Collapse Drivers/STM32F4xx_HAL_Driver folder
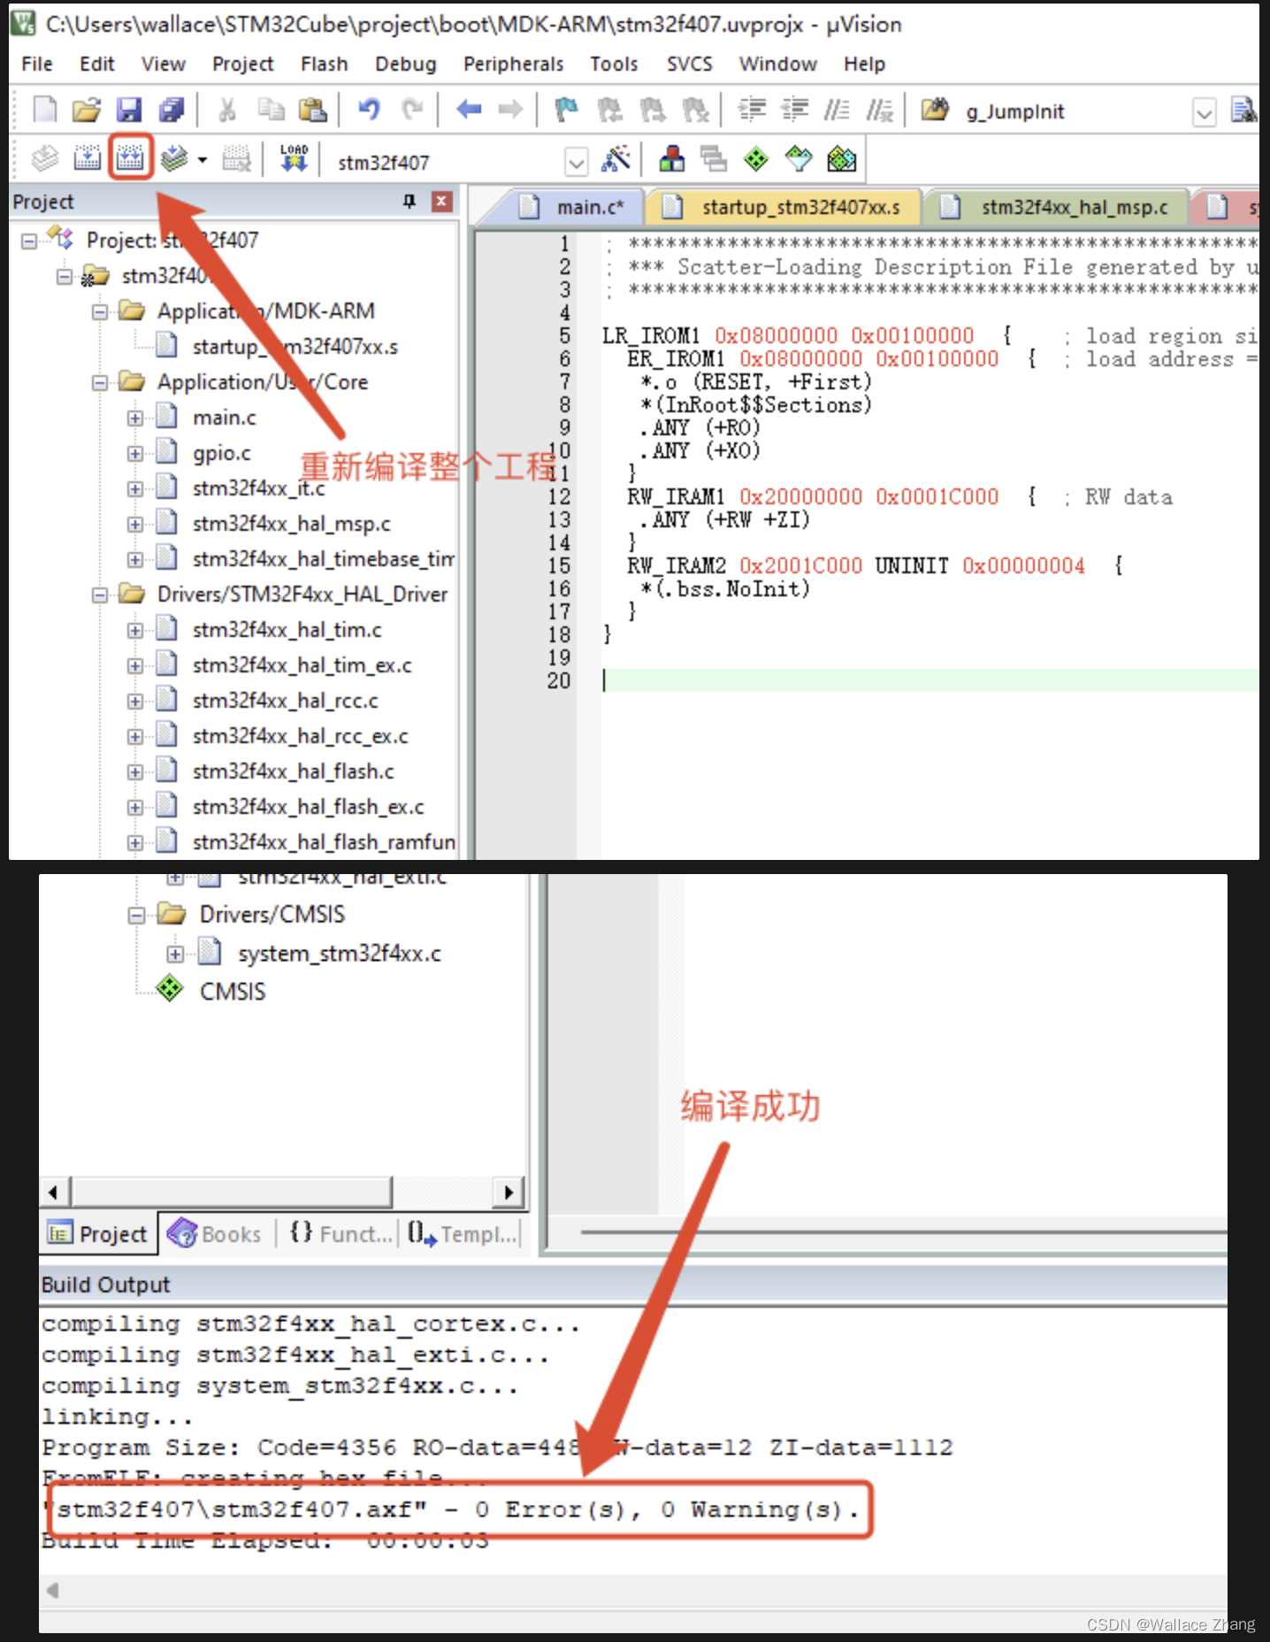Viewport: 1270px width, 1642px height. click(99, 595)
